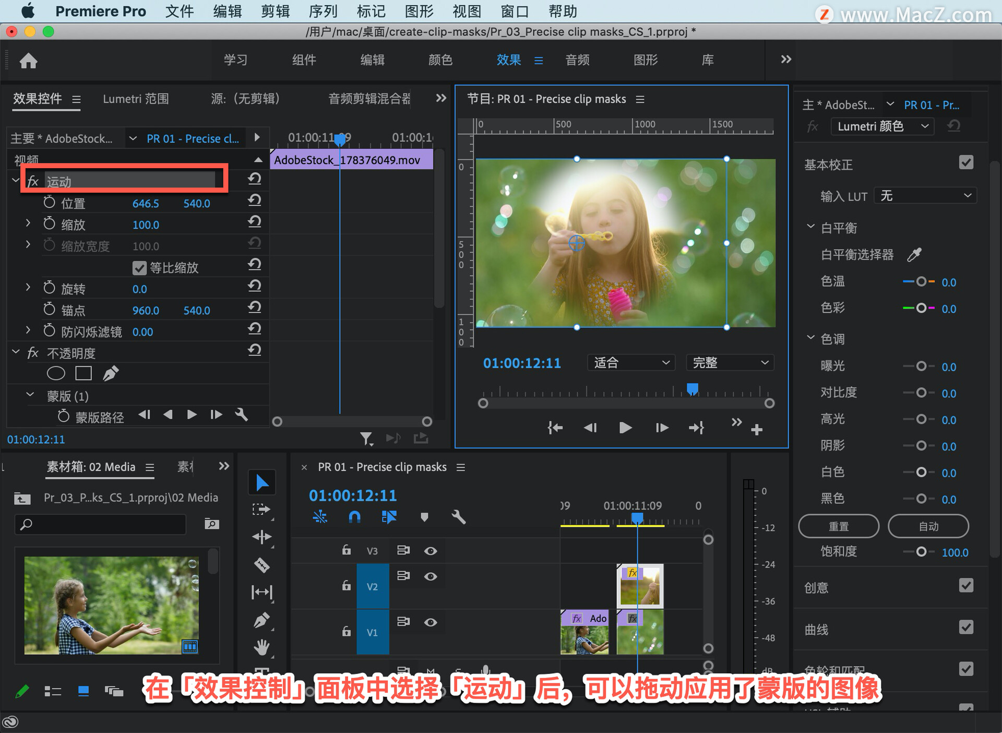Lock track V2
Image resolution: width=1002 pixels, height=733 pixels.
tap(347, 585)
